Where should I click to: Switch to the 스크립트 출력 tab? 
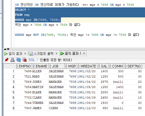(x=44, y=54)
